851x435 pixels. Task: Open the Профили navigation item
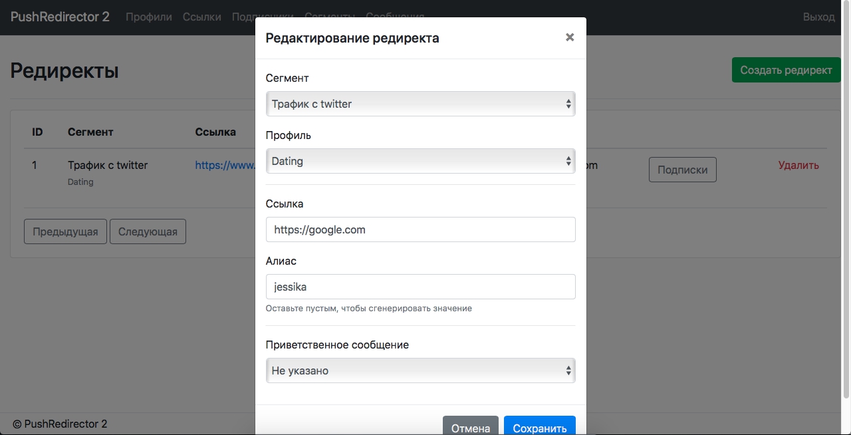point(149,17)
